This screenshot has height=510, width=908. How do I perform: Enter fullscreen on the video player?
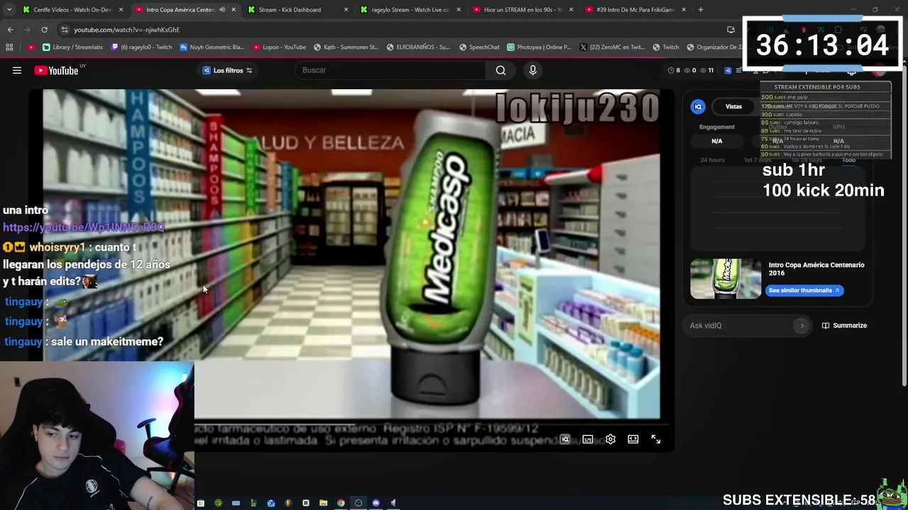pyautogui.click(x=656, y=439)
